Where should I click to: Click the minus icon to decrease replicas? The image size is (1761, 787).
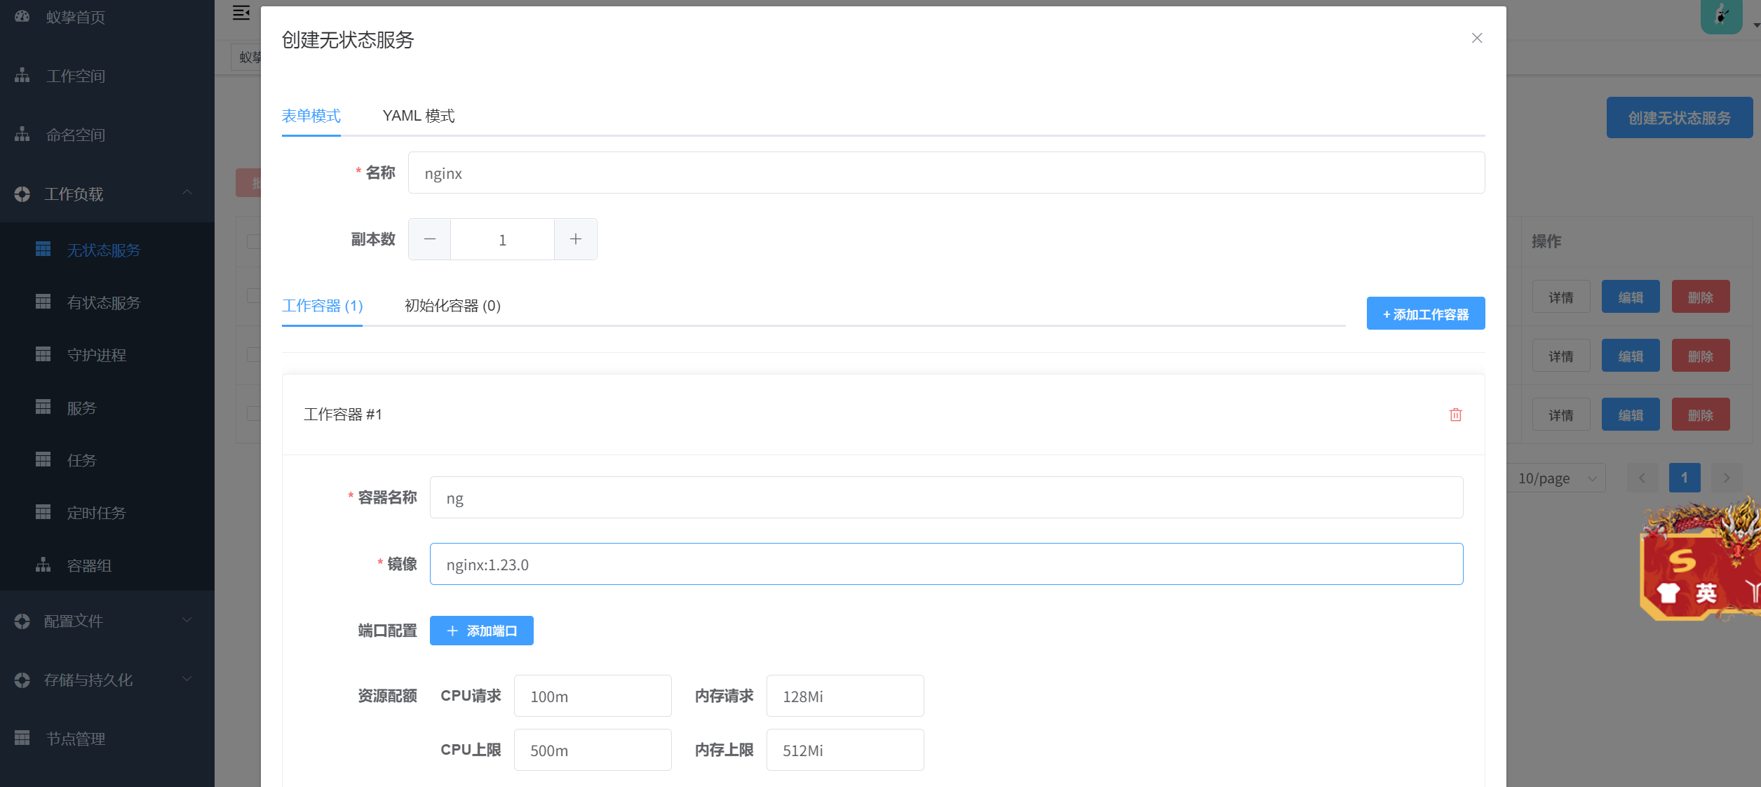tap(430, 239)
